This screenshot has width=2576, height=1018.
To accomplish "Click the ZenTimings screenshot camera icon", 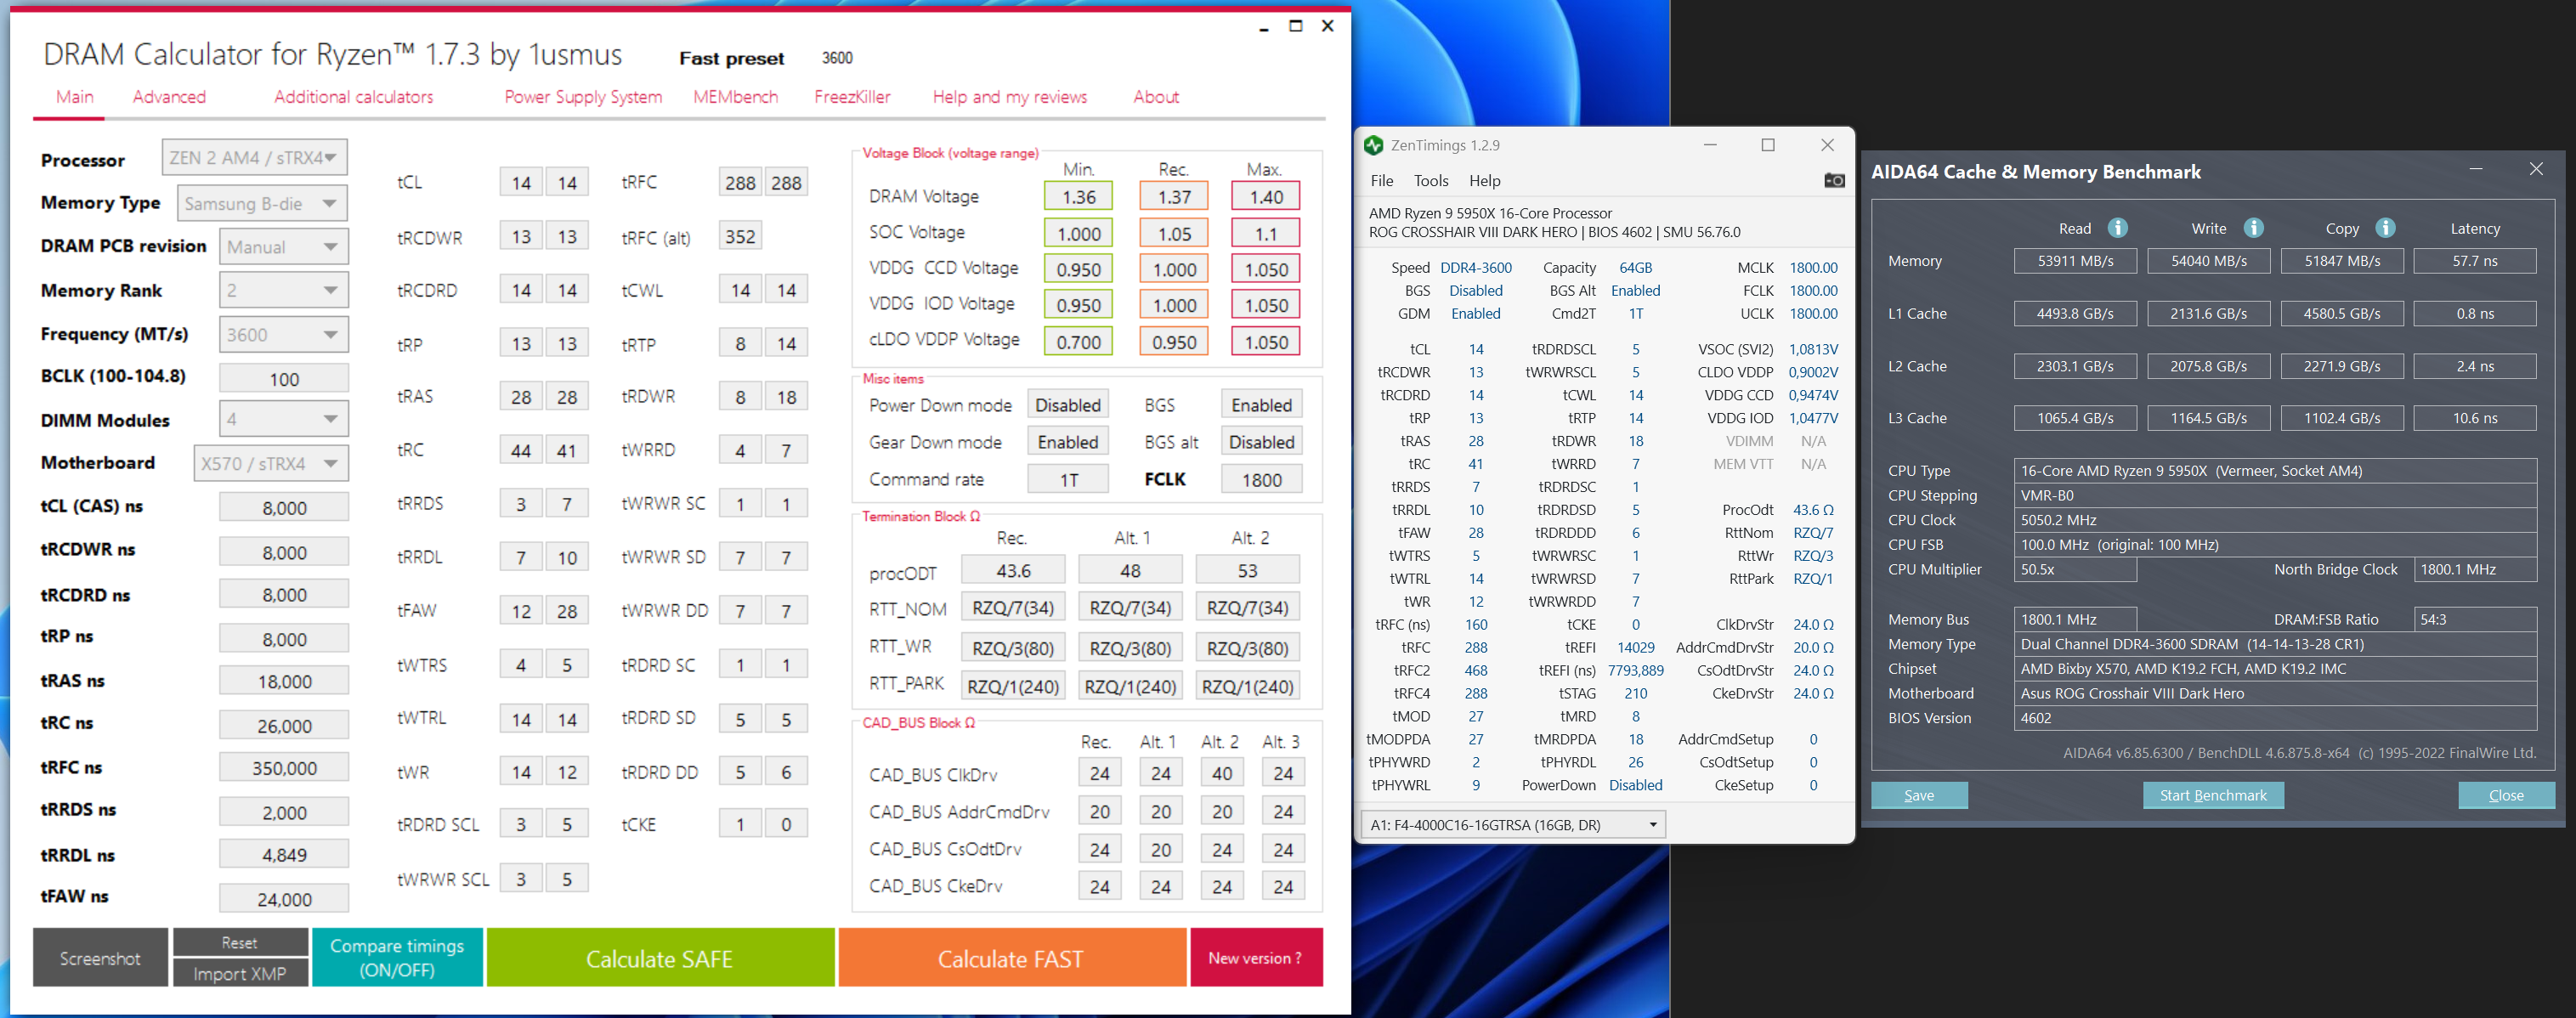I will (x=1833, y=180).
